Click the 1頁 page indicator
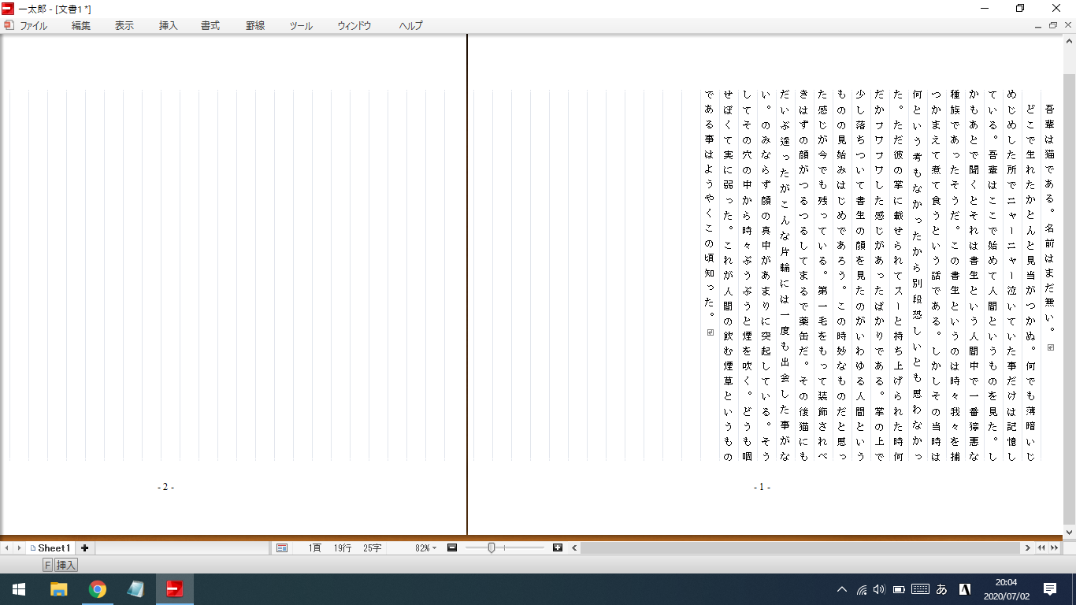The image size is (1076, 605). (315, 548)
